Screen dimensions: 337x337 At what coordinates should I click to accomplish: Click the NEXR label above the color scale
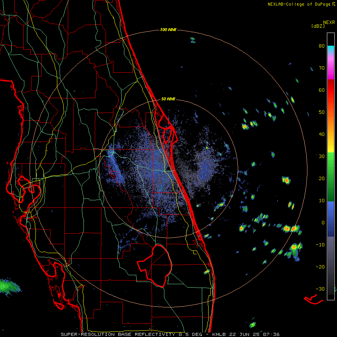(x=329, y=22)
